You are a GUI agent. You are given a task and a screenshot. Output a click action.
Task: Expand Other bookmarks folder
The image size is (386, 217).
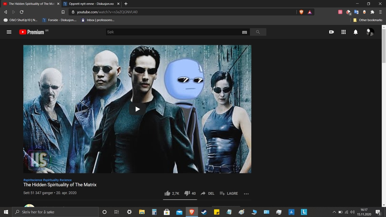click(x=368, y=20)
